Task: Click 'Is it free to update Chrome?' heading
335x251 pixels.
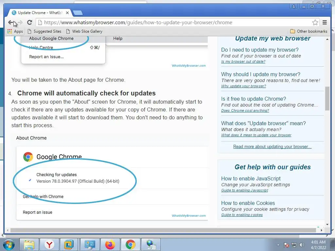Action: [254, 99]
